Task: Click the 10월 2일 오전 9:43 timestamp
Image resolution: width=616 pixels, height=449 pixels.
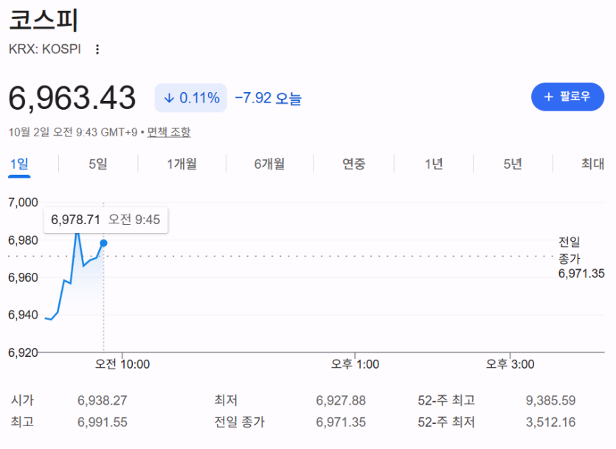Action: click(73, 132)
